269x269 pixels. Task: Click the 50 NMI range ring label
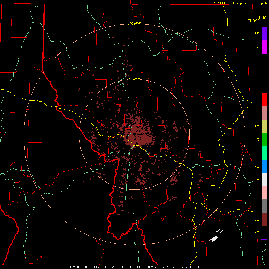click(x=134, y=79)
